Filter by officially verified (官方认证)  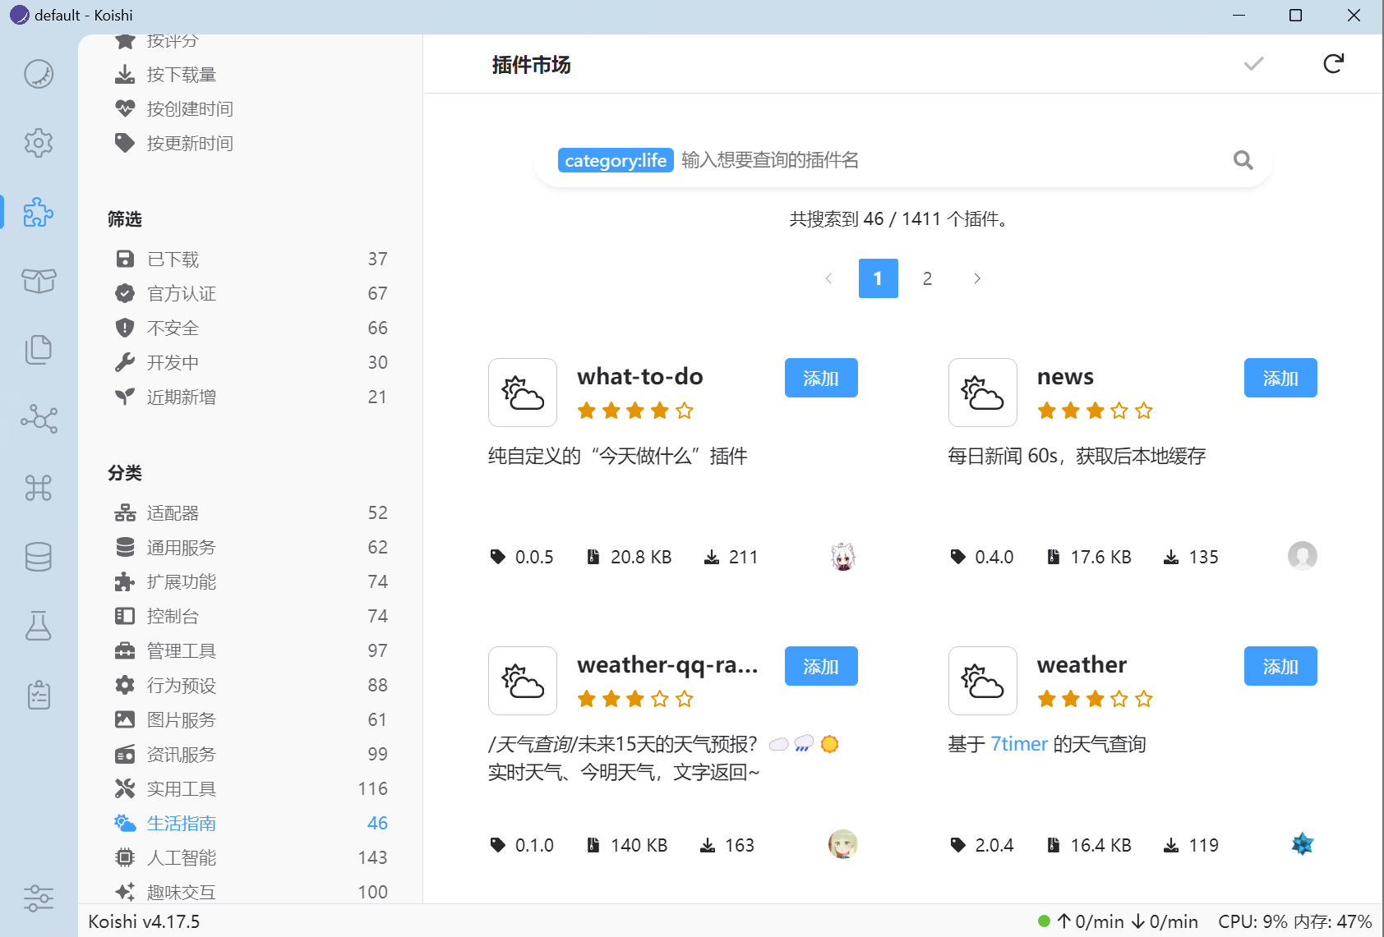[251, 294]
